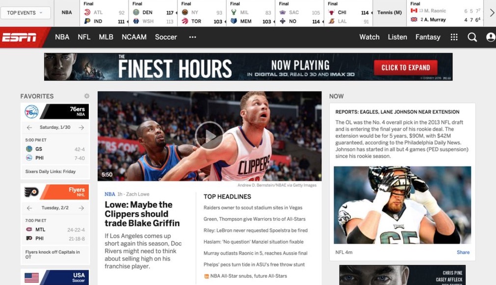Play the Clippers video

coord(209,136)
